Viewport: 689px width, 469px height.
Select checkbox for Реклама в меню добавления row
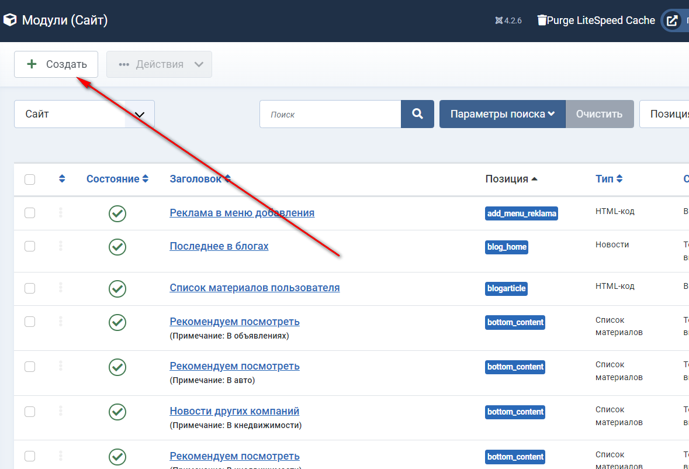pos(30,213)
